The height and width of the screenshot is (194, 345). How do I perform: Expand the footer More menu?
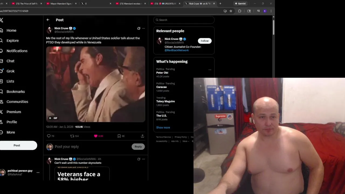click(186, 141)
